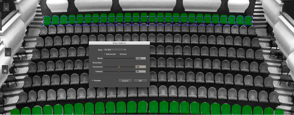Expand the circular icon panel with double arrows
The width and height of the screenshot is (294, 115).
coord(6,66)
